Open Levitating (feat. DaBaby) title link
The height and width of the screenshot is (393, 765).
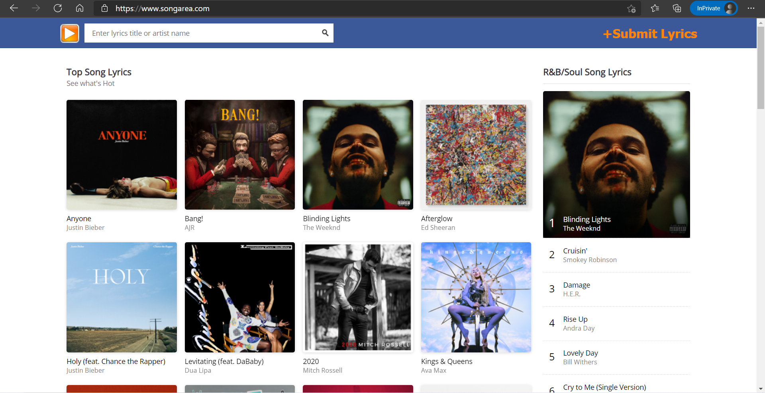(224, 362)
